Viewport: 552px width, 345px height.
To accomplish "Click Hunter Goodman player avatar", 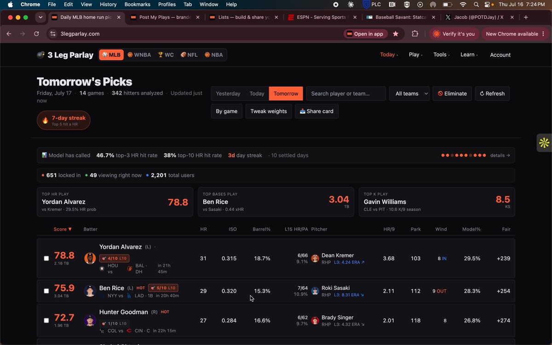I will coord(90,320).
